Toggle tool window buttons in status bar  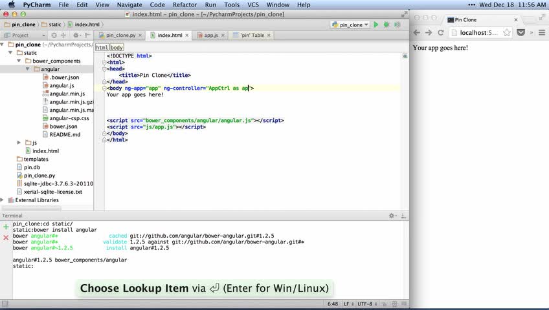5,304
